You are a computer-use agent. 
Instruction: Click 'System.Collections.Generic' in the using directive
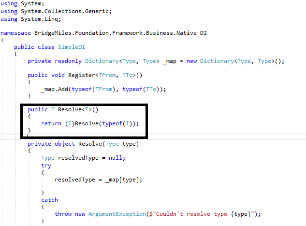click(65, 11)
